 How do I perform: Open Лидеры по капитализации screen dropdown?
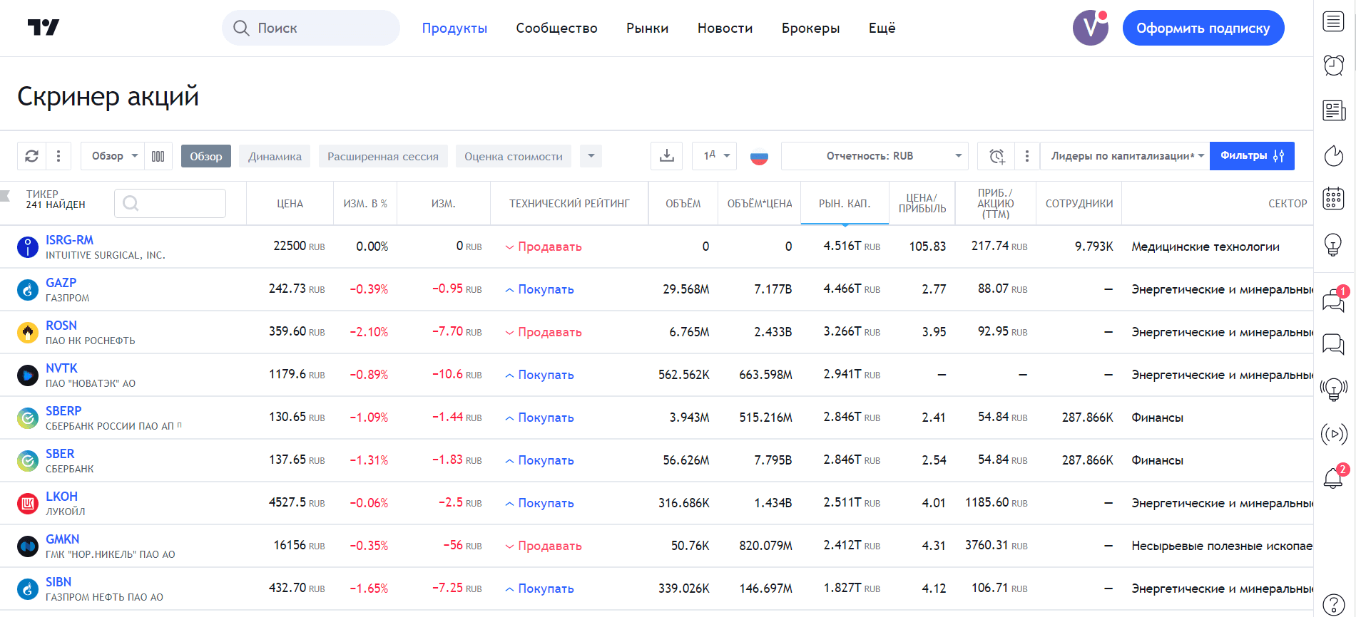1126,156
